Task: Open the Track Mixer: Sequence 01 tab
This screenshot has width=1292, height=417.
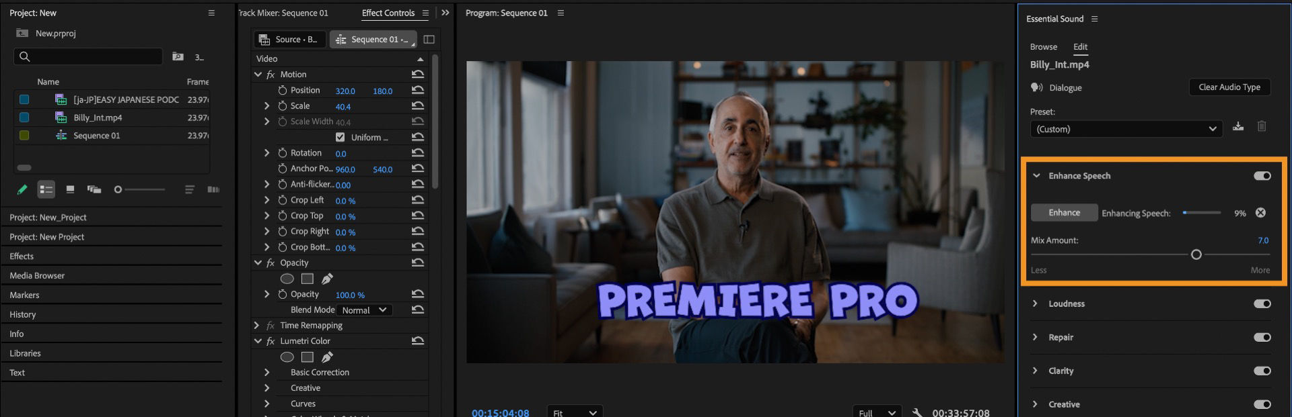Action: click(x=283, y=13)
